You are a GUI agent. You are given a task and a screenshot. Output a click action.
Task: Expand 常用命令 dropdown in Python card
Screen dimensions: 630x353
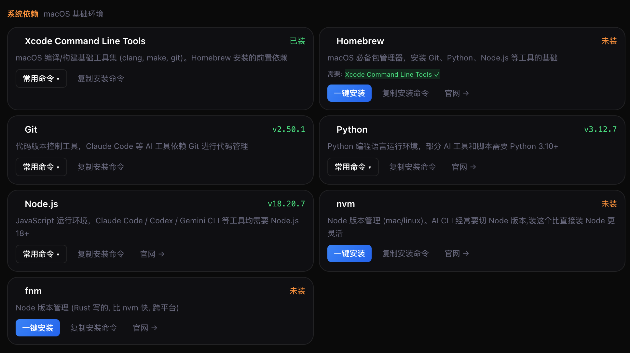[x=353, y=167]
